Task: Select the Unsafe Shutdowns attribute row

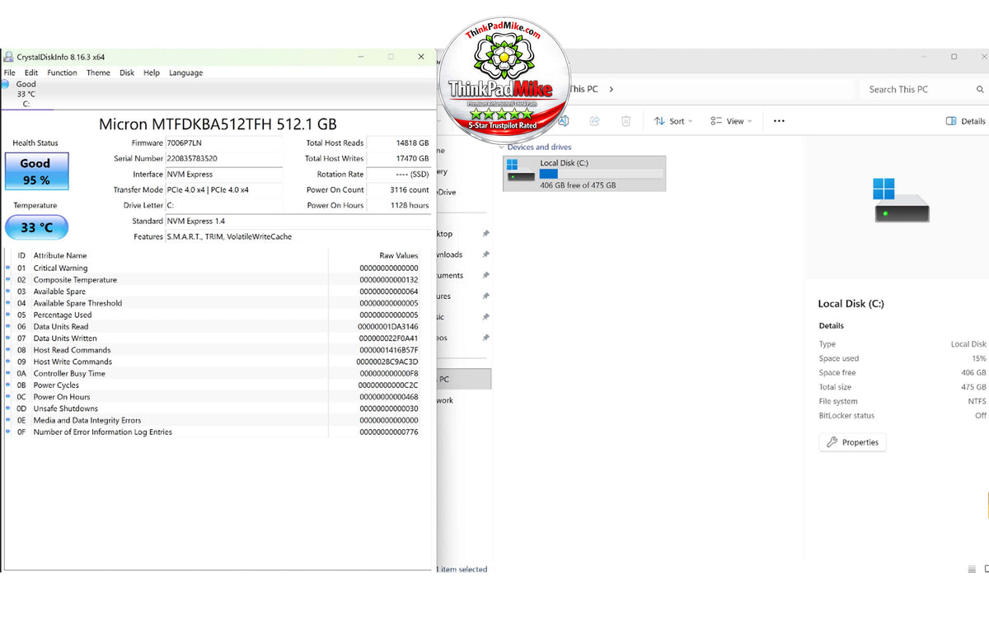Action: pyautogui.click(x=217, y=409)
